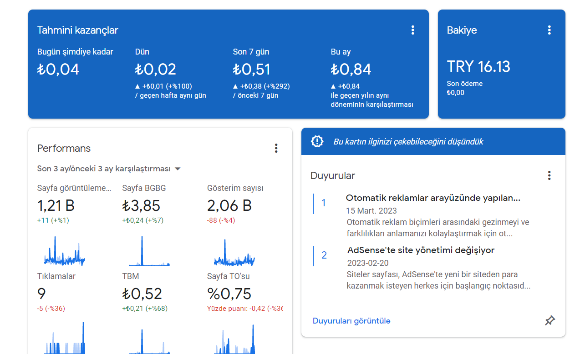Image resolution: width=580 pixels, height=354 pixels.
Task: Select the Sayfa görüntüleme metric chart
Action: [65, 251]
